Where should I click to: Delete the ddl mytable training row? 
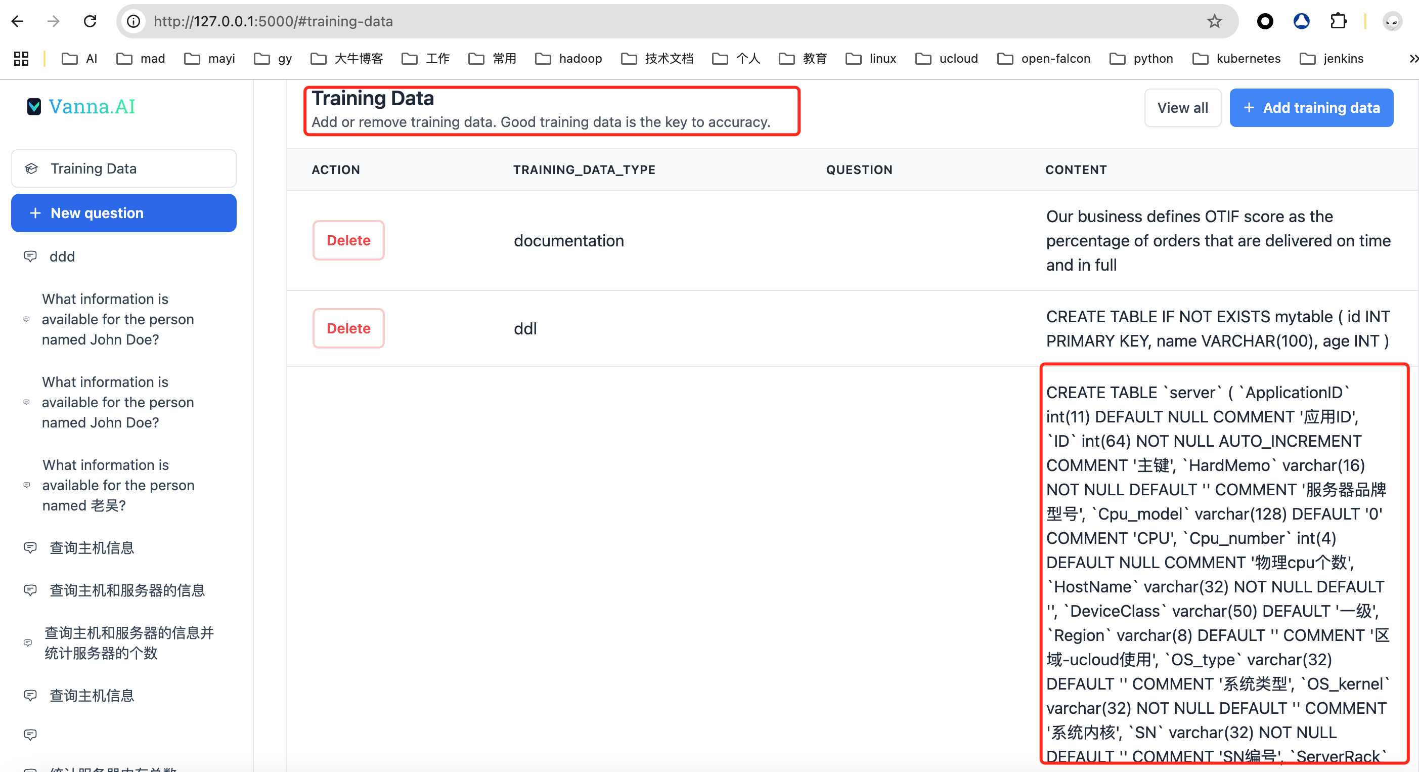pos(348,328)
